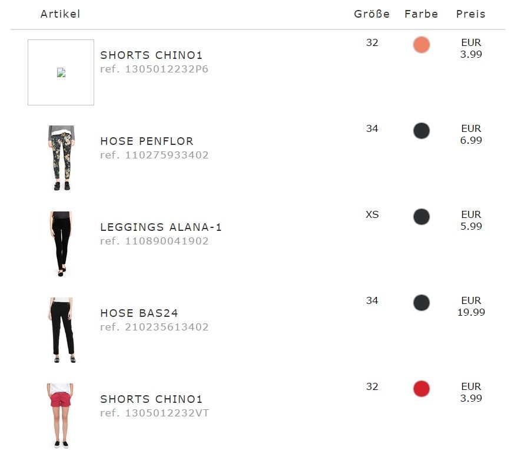Click the black color swatch for LEGGINGS ALANA-1

pos(422,217)
